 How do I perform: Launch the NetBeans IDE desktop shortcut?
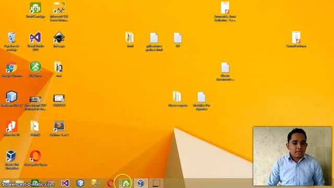11,99
